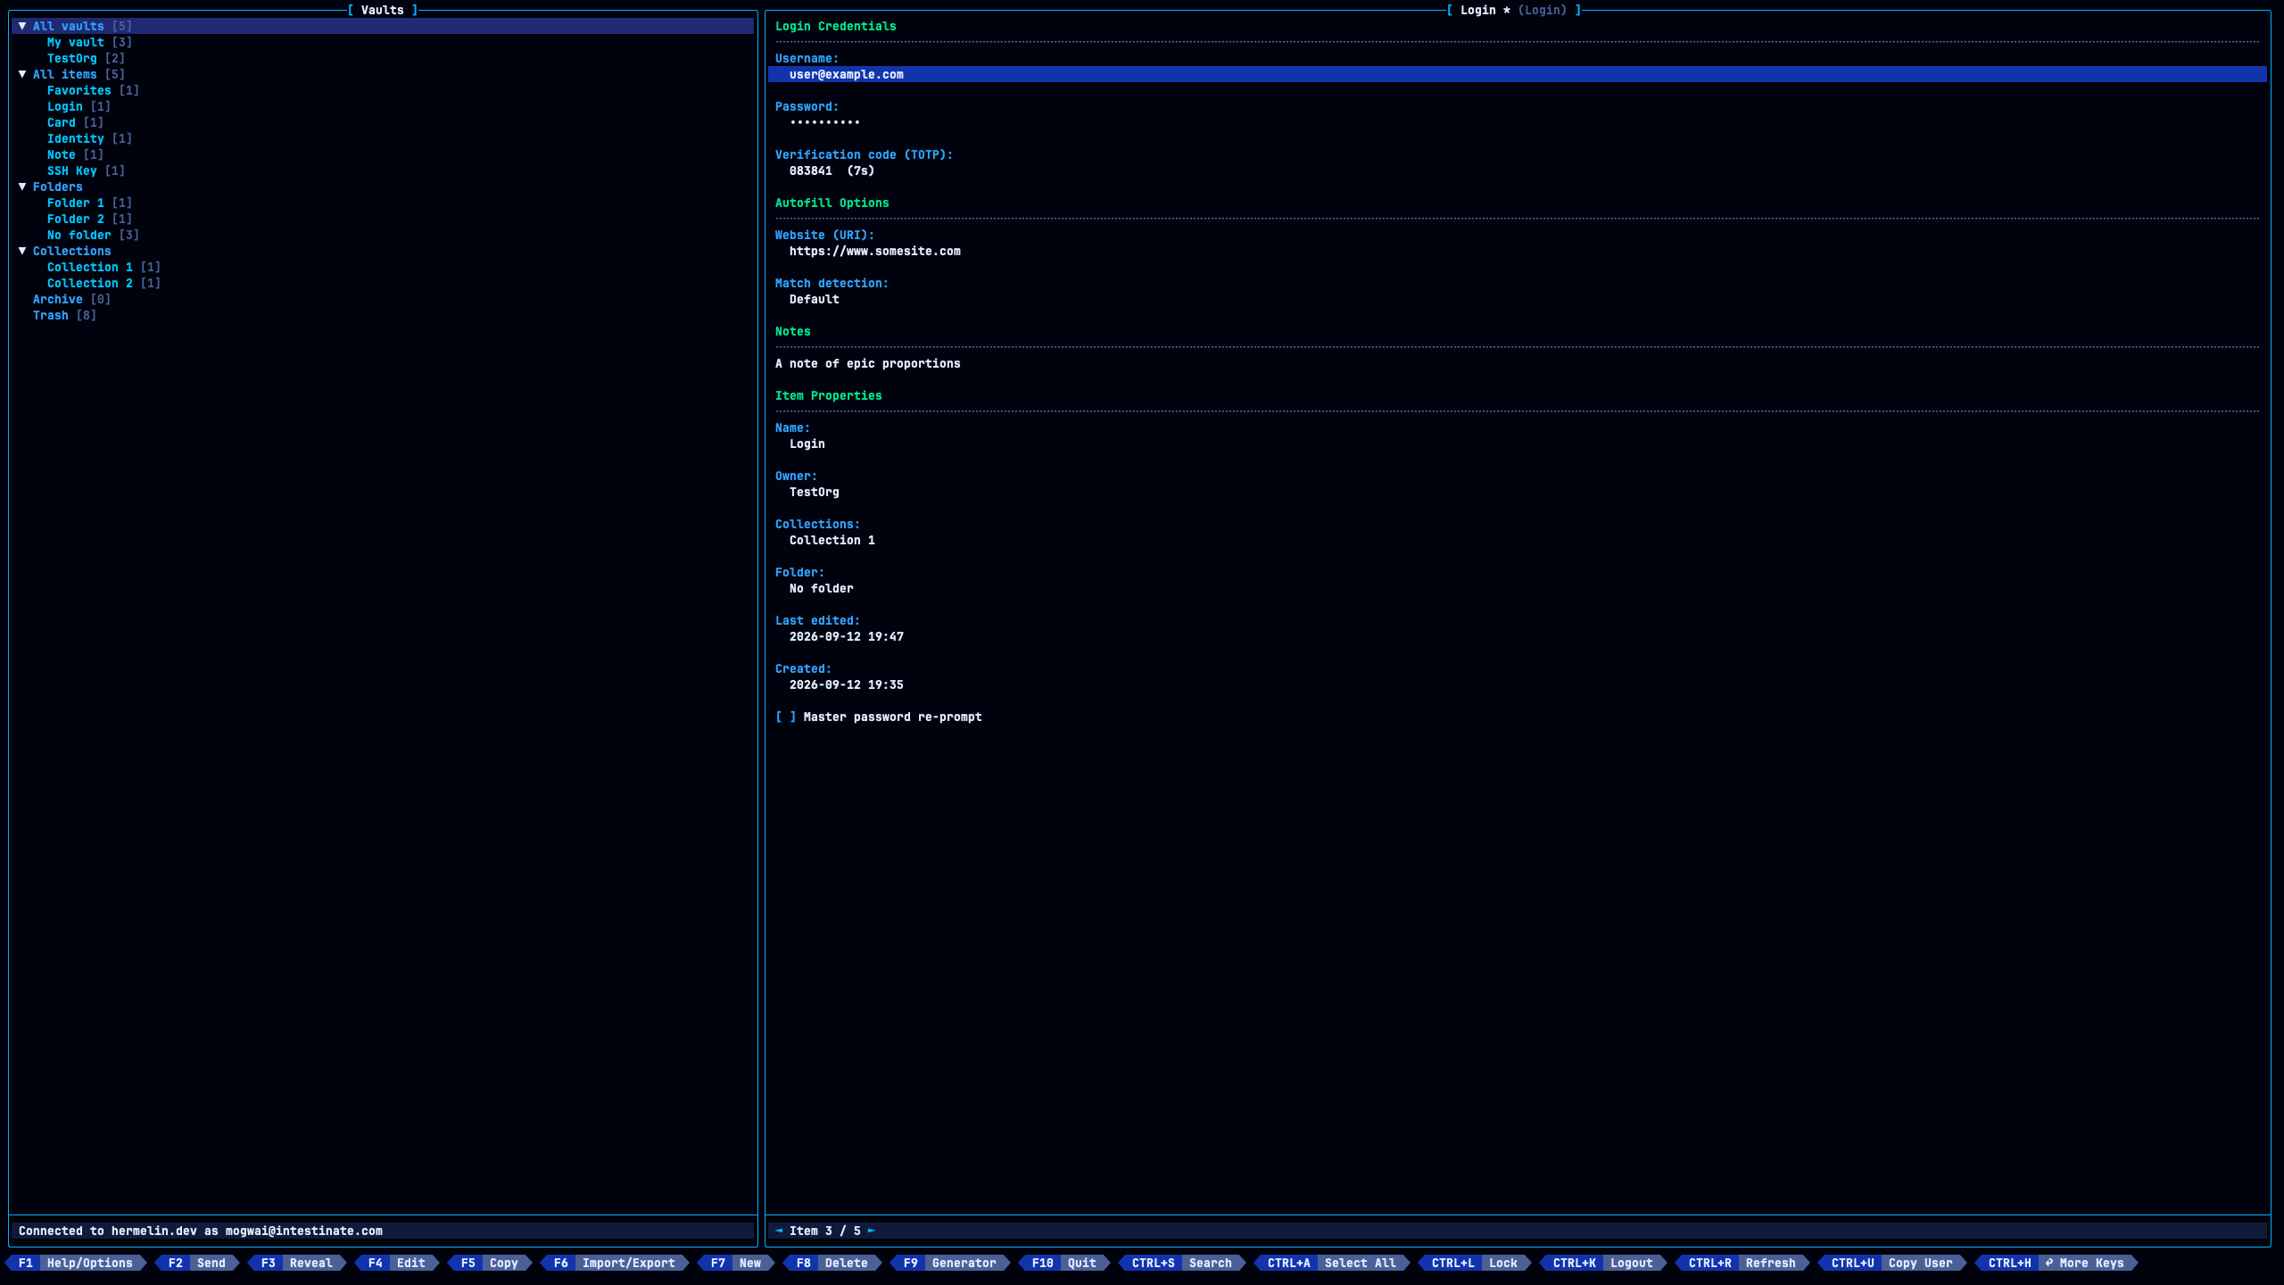Select the masked password field

[x=824, y=123]
